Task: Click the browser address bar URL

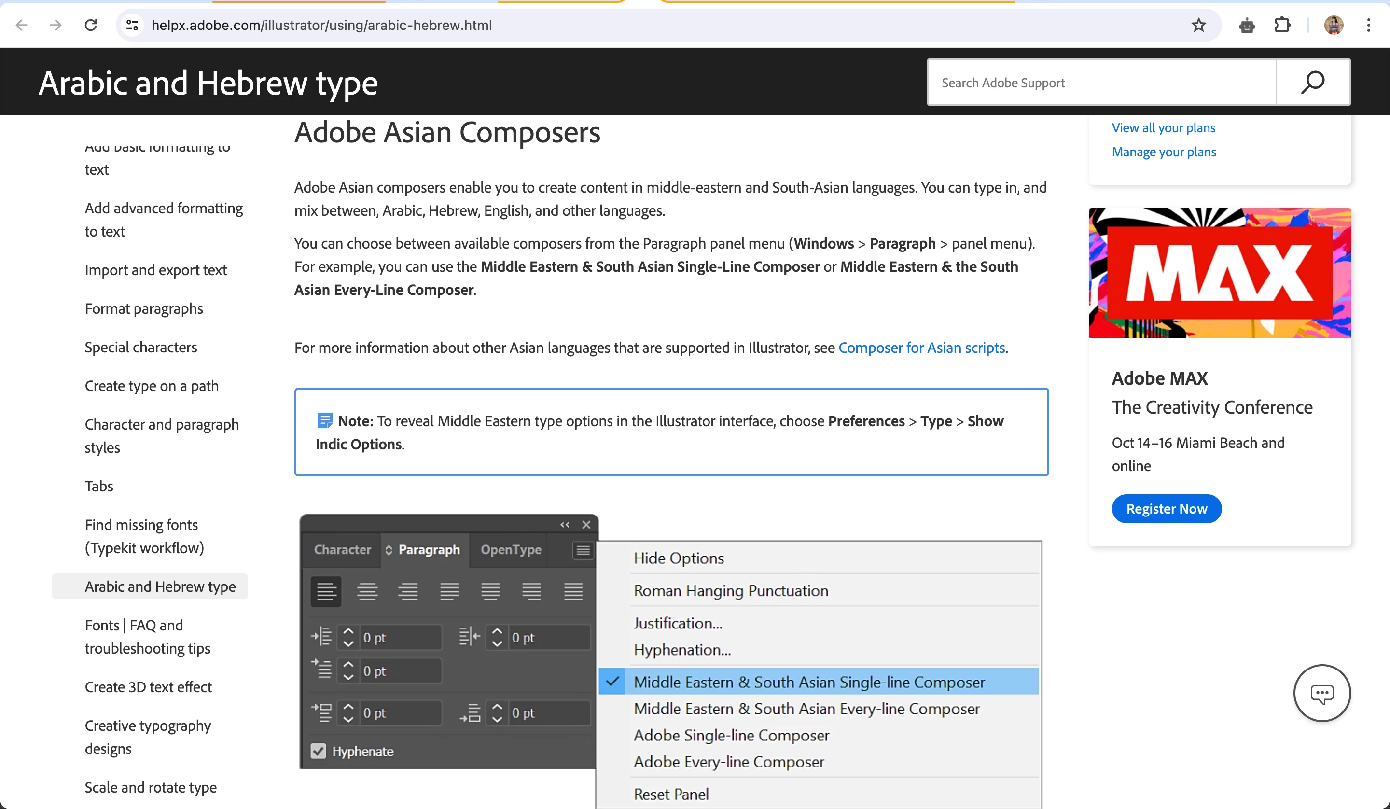Action: tap(321, 25)
